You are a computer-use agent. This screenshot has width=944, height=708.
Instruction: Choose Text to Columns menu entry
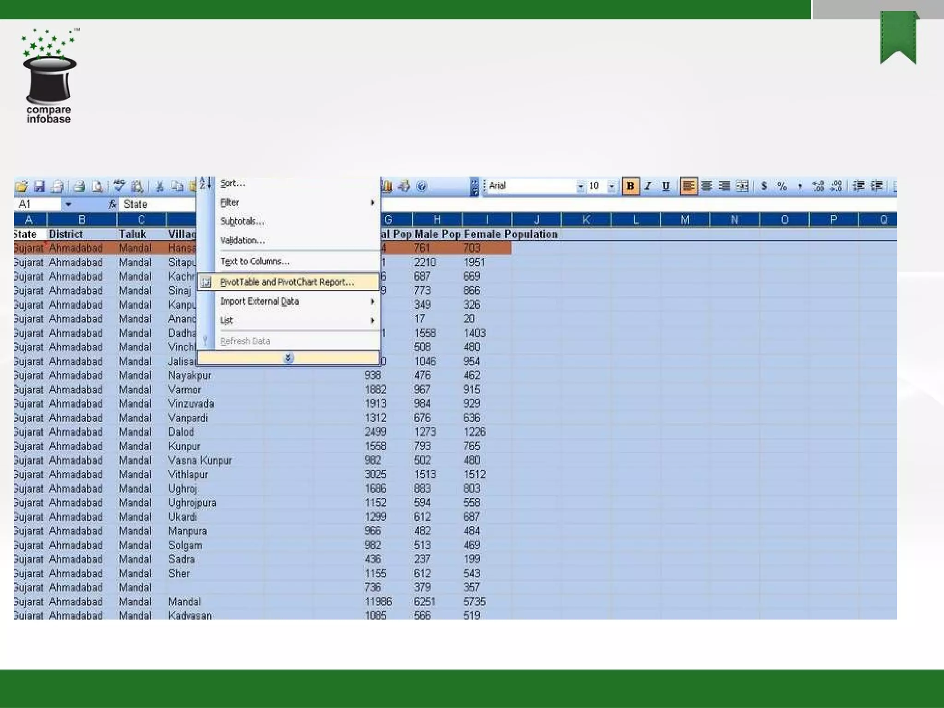tap(255, 261)
